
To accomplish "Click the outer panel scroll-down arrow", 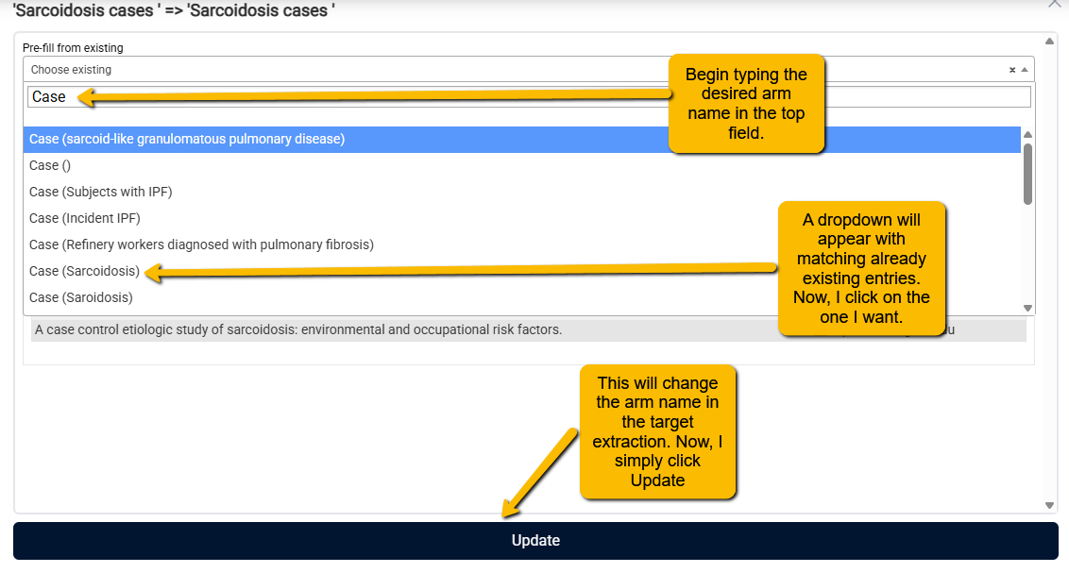I will 1049,506.
